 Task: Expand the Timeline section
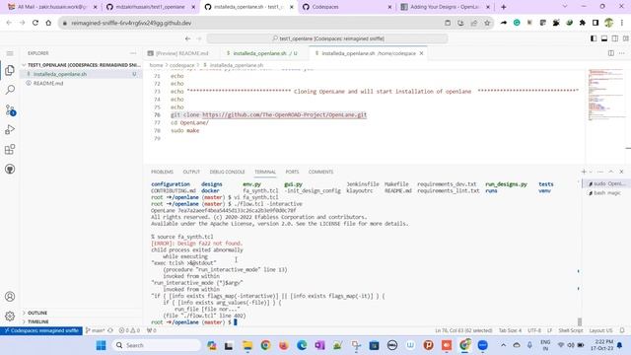pyautogui.click(x=81, y=321)
